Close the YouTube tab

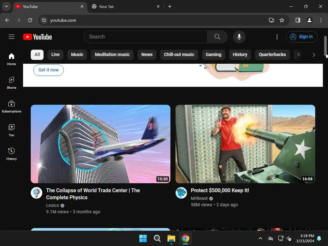pos(82,6)
